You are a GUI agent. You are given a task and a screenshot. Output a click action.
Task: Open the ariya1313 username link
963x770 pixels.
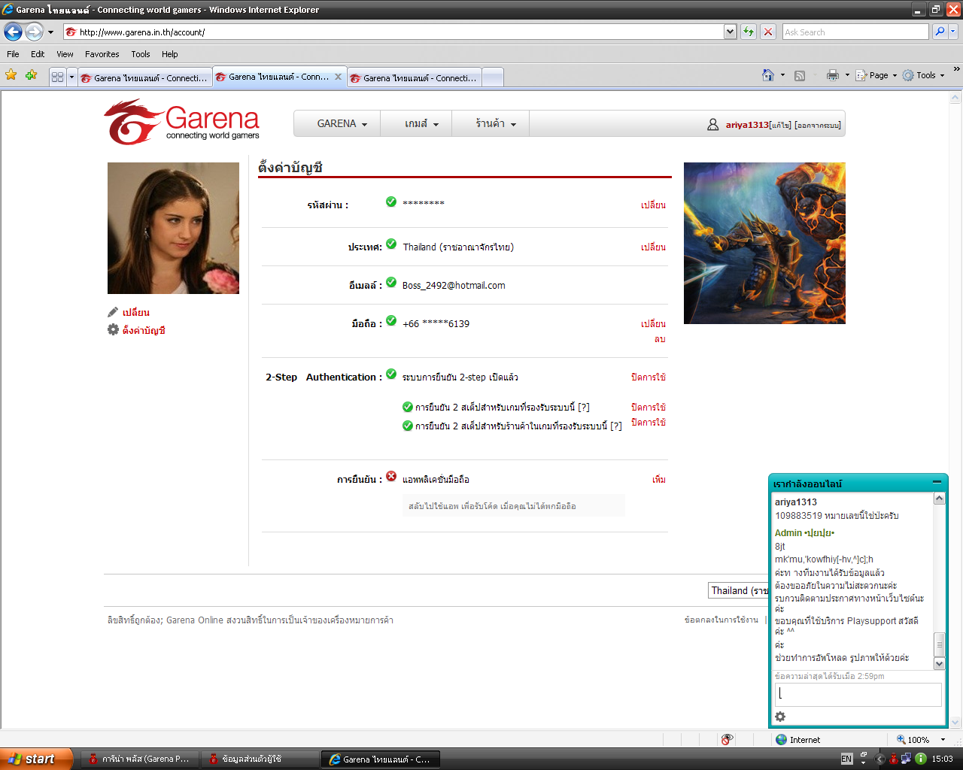(747, 125)
